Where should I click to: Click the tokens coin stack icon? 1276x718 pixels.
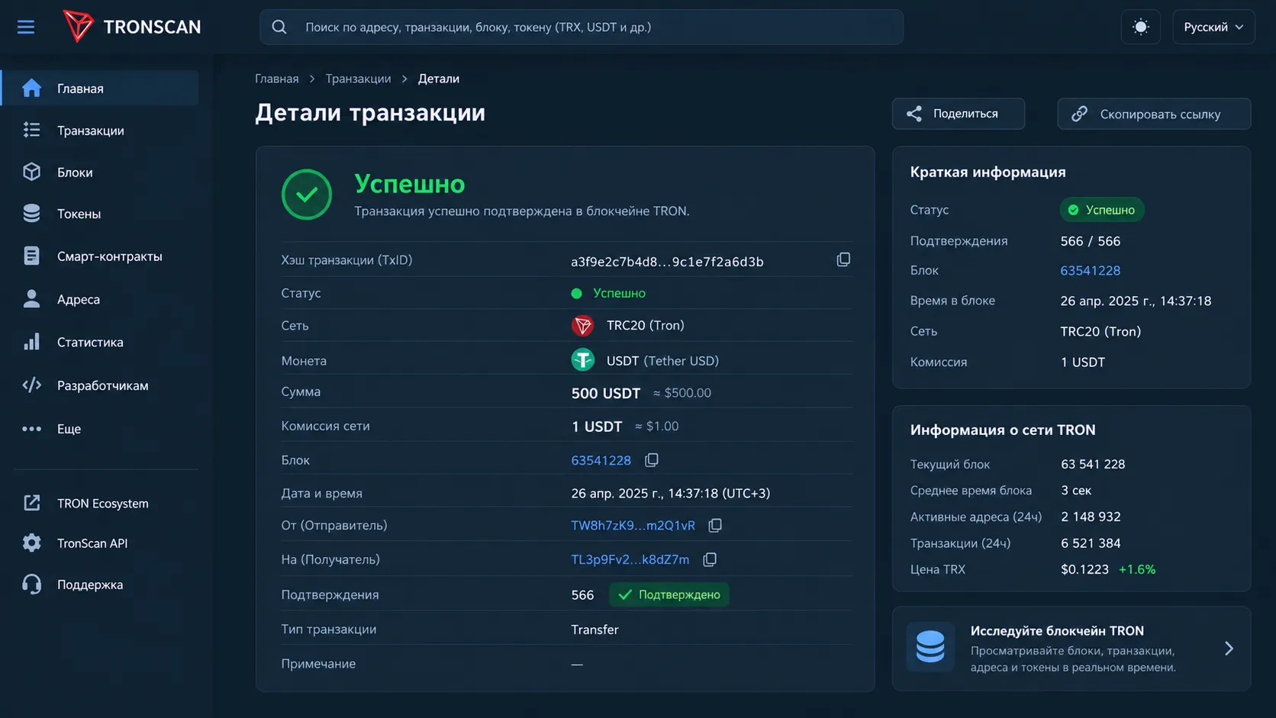(31, 214)
